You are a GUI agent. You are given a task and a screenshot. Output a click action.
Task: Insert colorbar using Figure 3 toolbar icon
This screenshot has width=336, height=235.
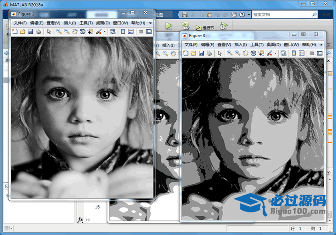(x=294, y=53)
